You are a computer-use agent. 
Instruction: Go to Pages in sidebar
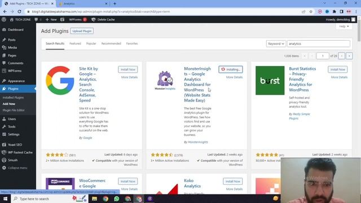tap(12, 55)
